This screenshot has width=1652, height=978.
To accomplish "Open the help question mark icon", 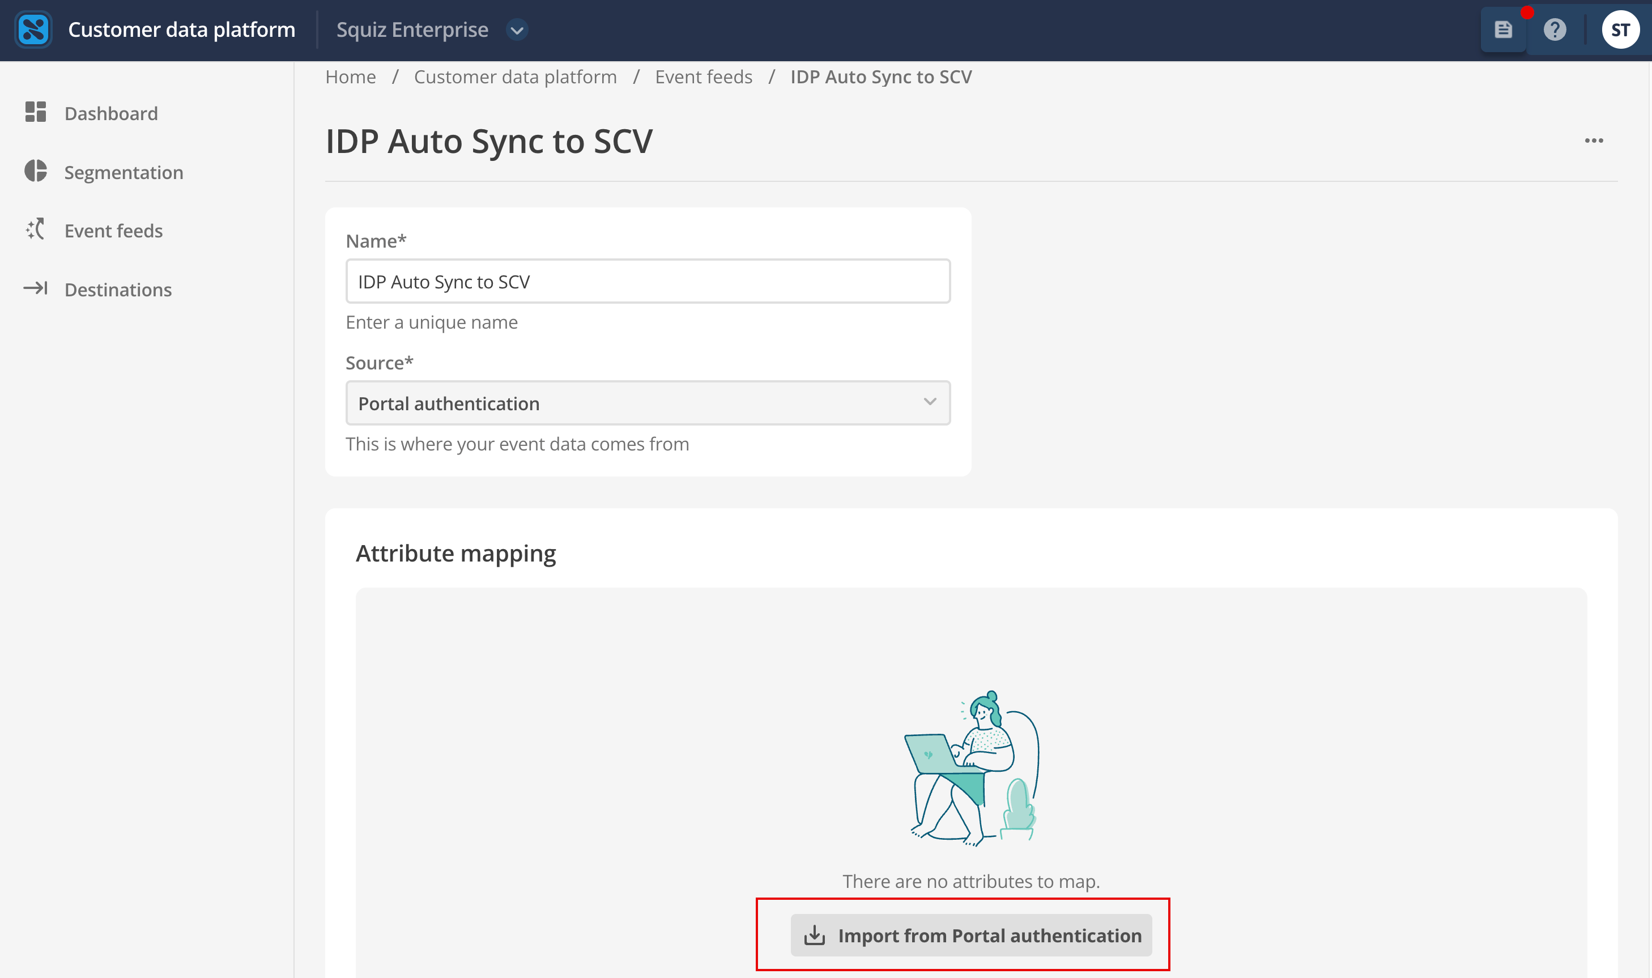I will [x=1555, y=29].
